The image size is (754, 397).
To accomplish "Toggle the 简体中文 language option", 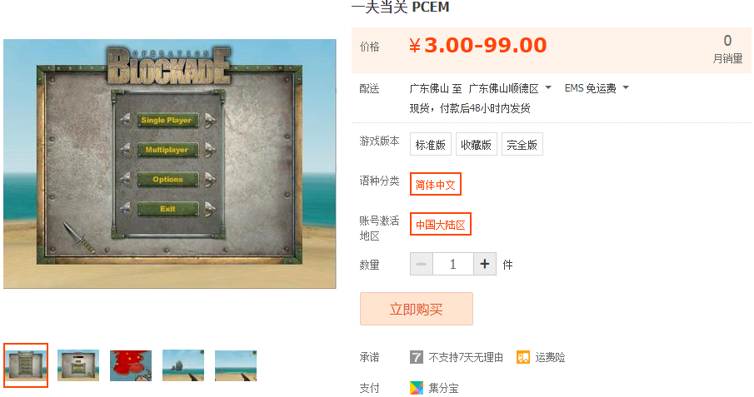I will click(436, 184).
